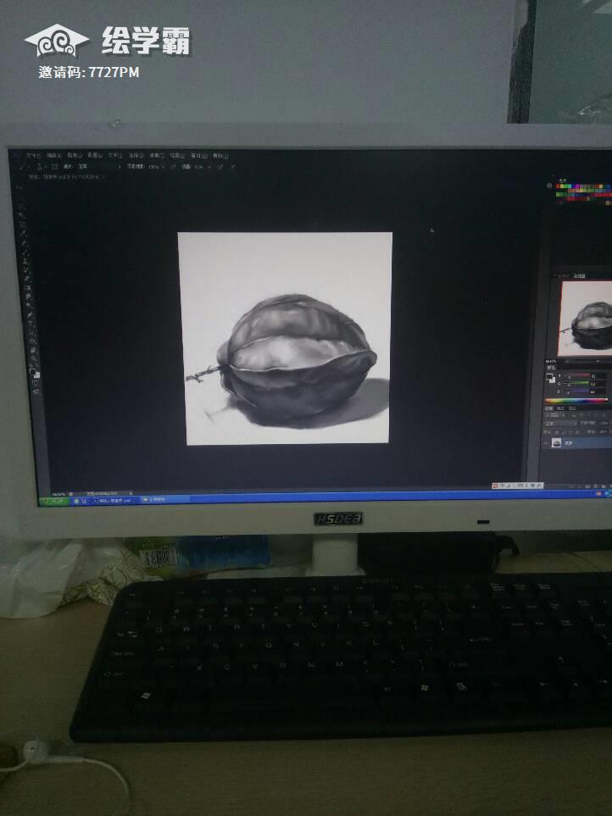Open the brush 模式 blend mode dropdown
The height and width of the screenshot is (816, 612).
coord(99,167)
